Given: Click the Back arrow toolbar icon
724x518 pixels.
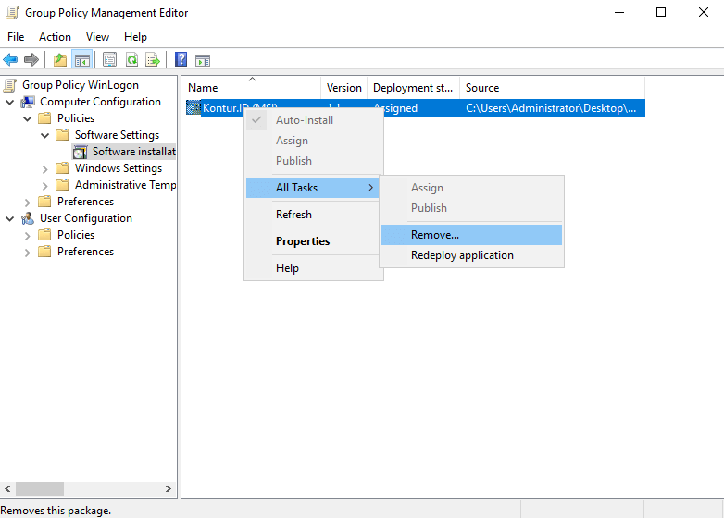Looking at the screenshot, I should [x=11, y=60].
